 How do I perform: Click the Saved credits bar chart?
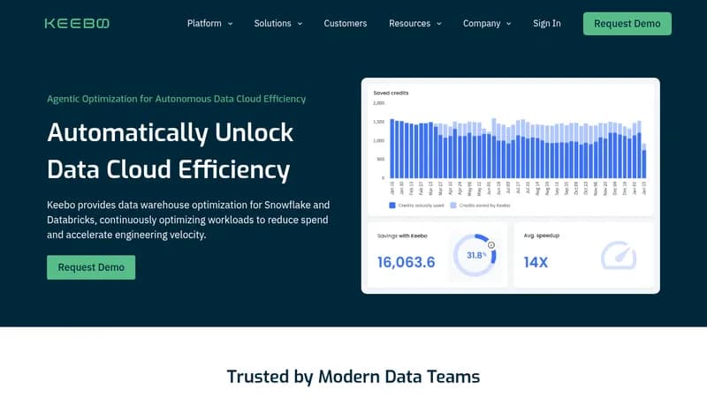point(518,148)
